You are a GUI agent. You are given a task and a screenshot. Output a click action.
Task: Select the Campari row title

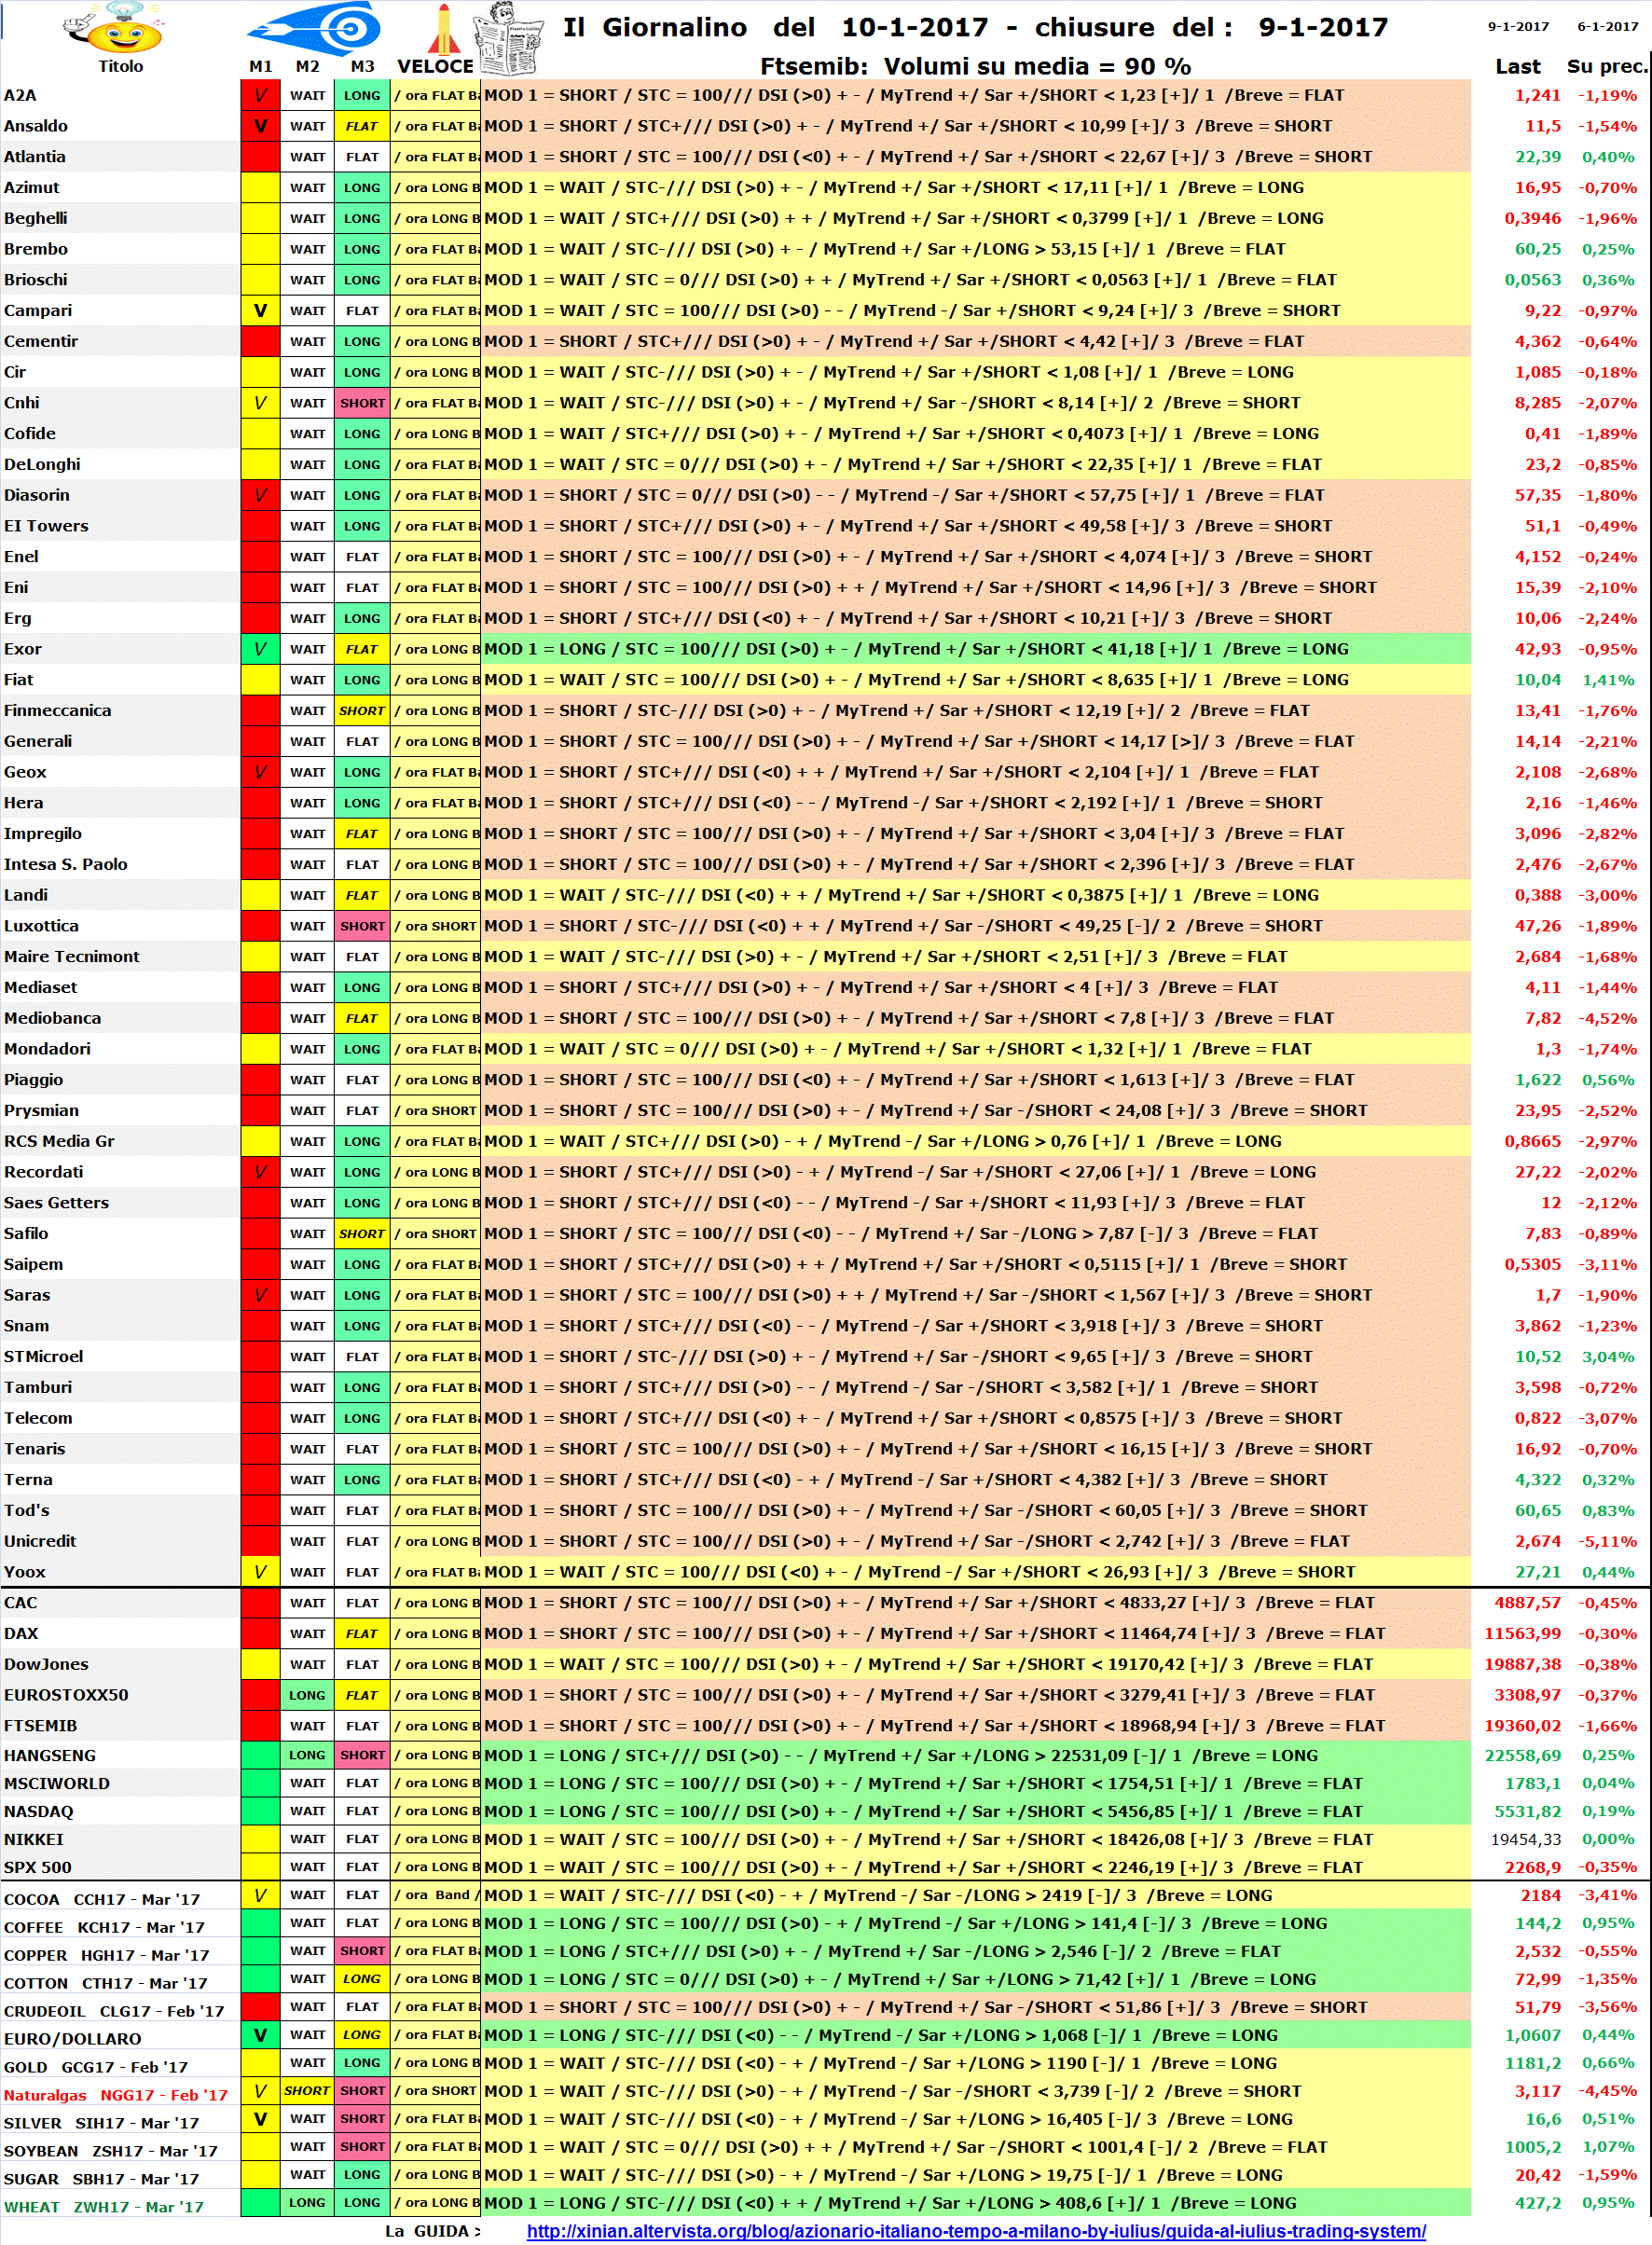(38, 311)
